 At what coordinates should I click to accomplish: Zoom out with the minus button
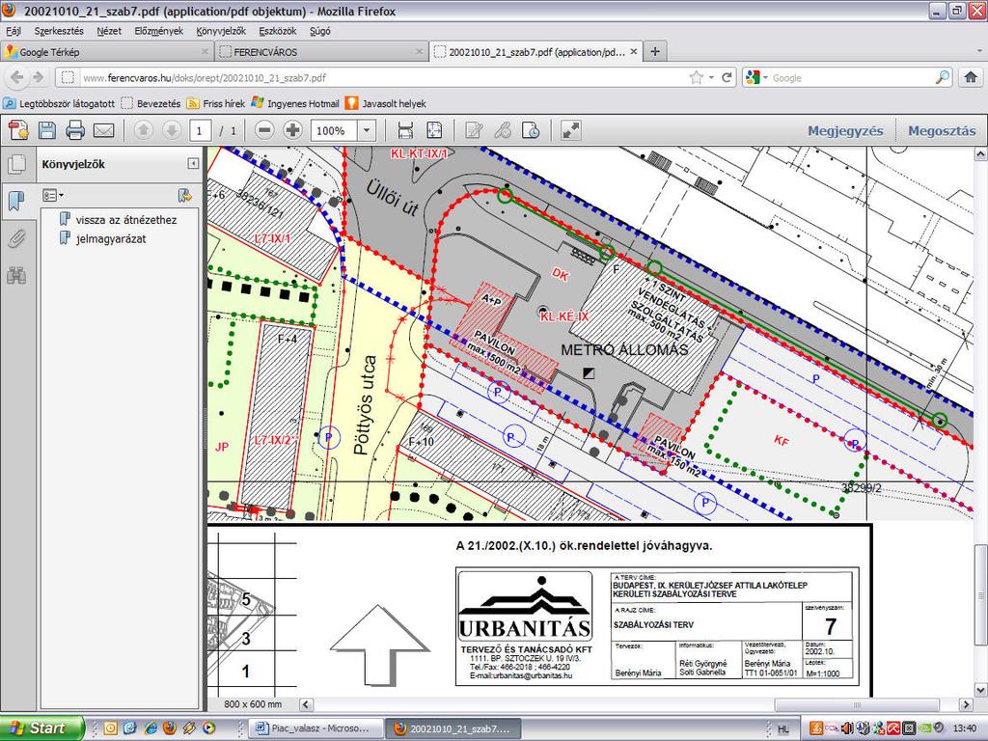pos(264,130)
